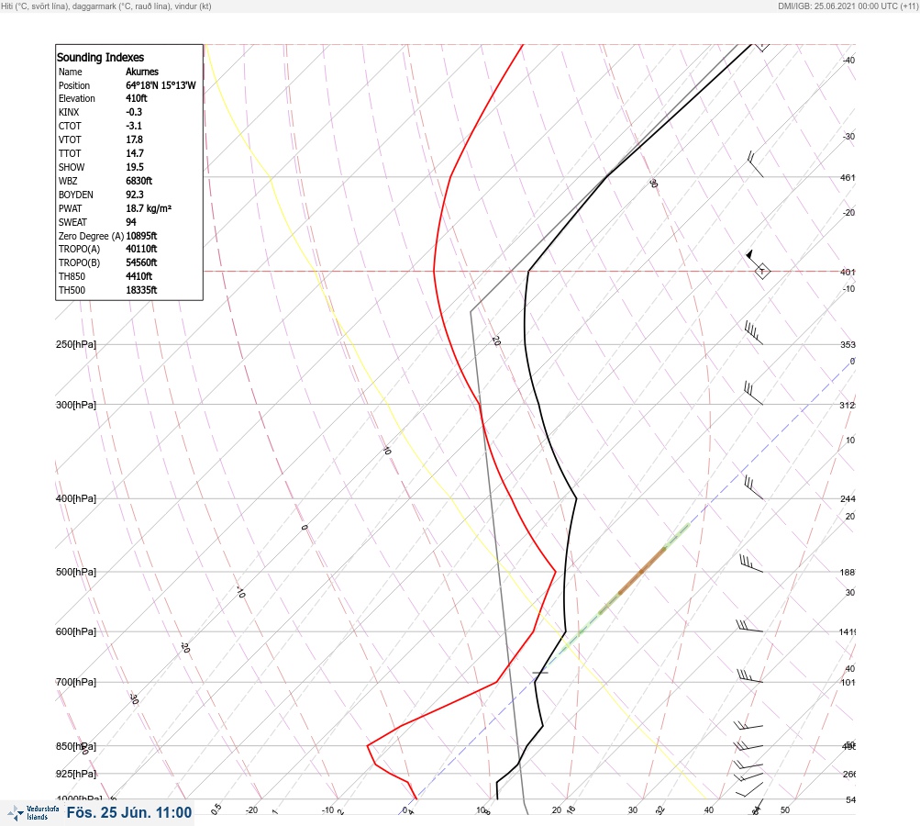The image size is (920, 826).
Task: Click the 925[hPa] pressure label
Action: 76,774
